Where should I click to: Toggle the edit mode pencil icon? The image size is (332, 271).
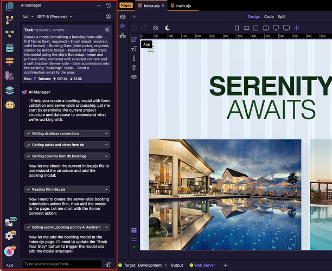pos(133,40)
